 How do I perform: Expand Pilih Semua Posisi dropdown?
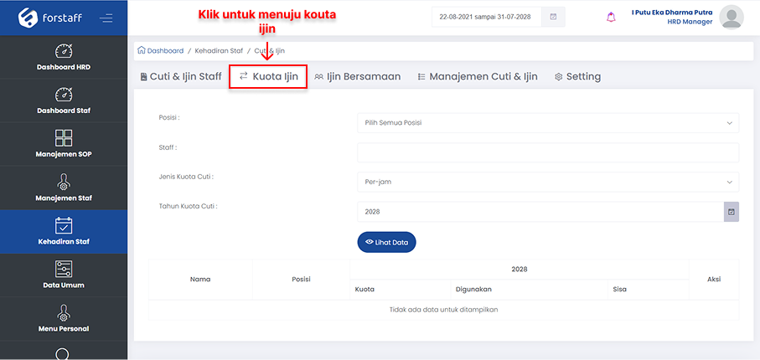pos(548,123)
